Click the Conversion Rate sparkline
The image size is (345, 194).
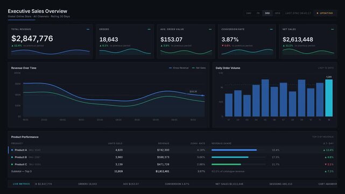point(247,52)
